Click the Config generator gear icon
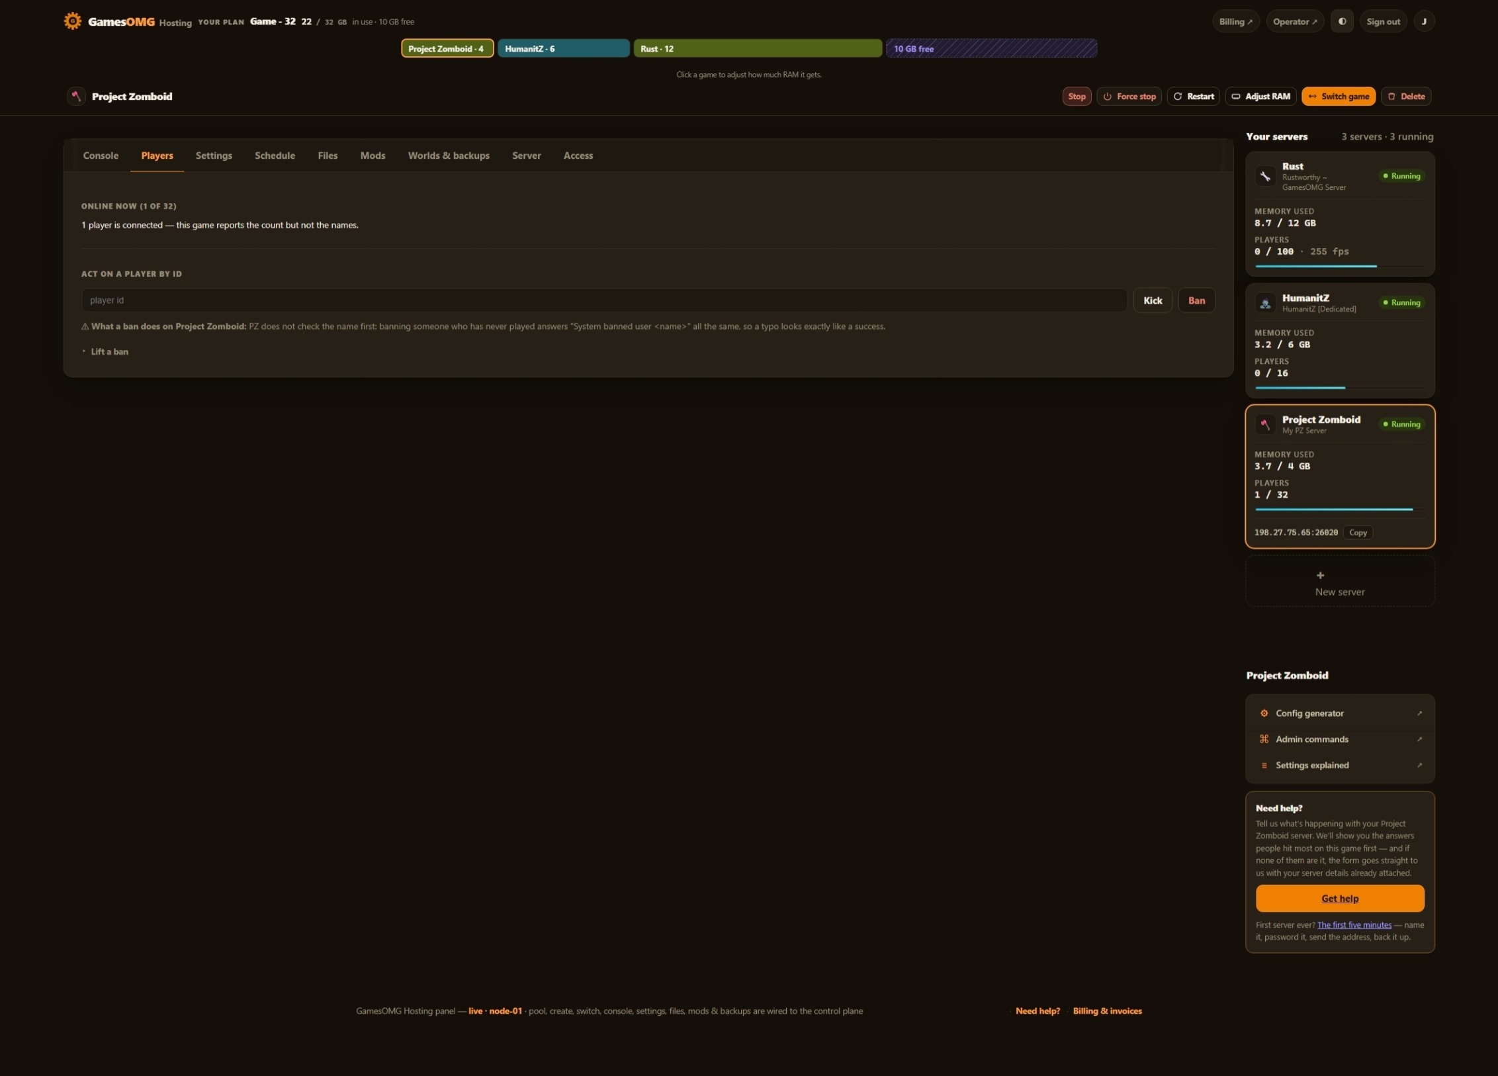1498x1076 pixels. coord(1264,713)
